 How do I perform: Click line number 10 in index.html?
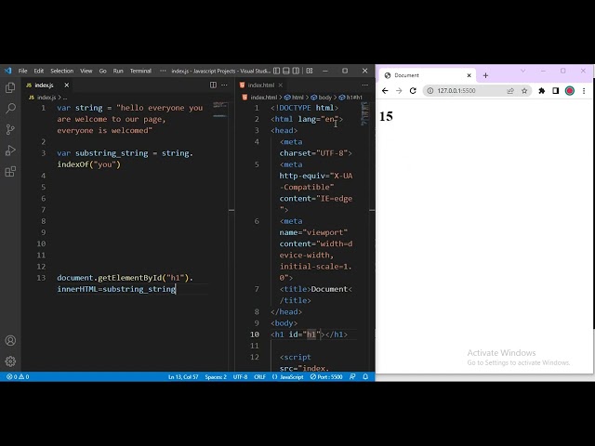point(255,334)
